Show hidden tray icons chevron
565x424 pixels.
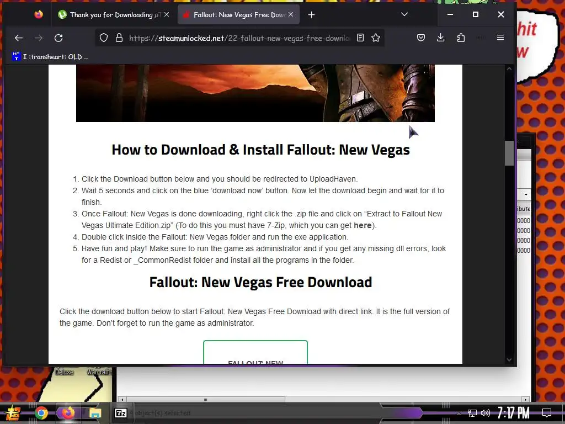click(459, 413)
